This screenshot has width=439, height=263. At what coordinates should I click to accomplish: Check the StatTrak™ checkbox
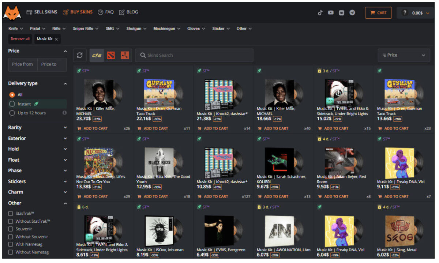[x=11, y=213]
